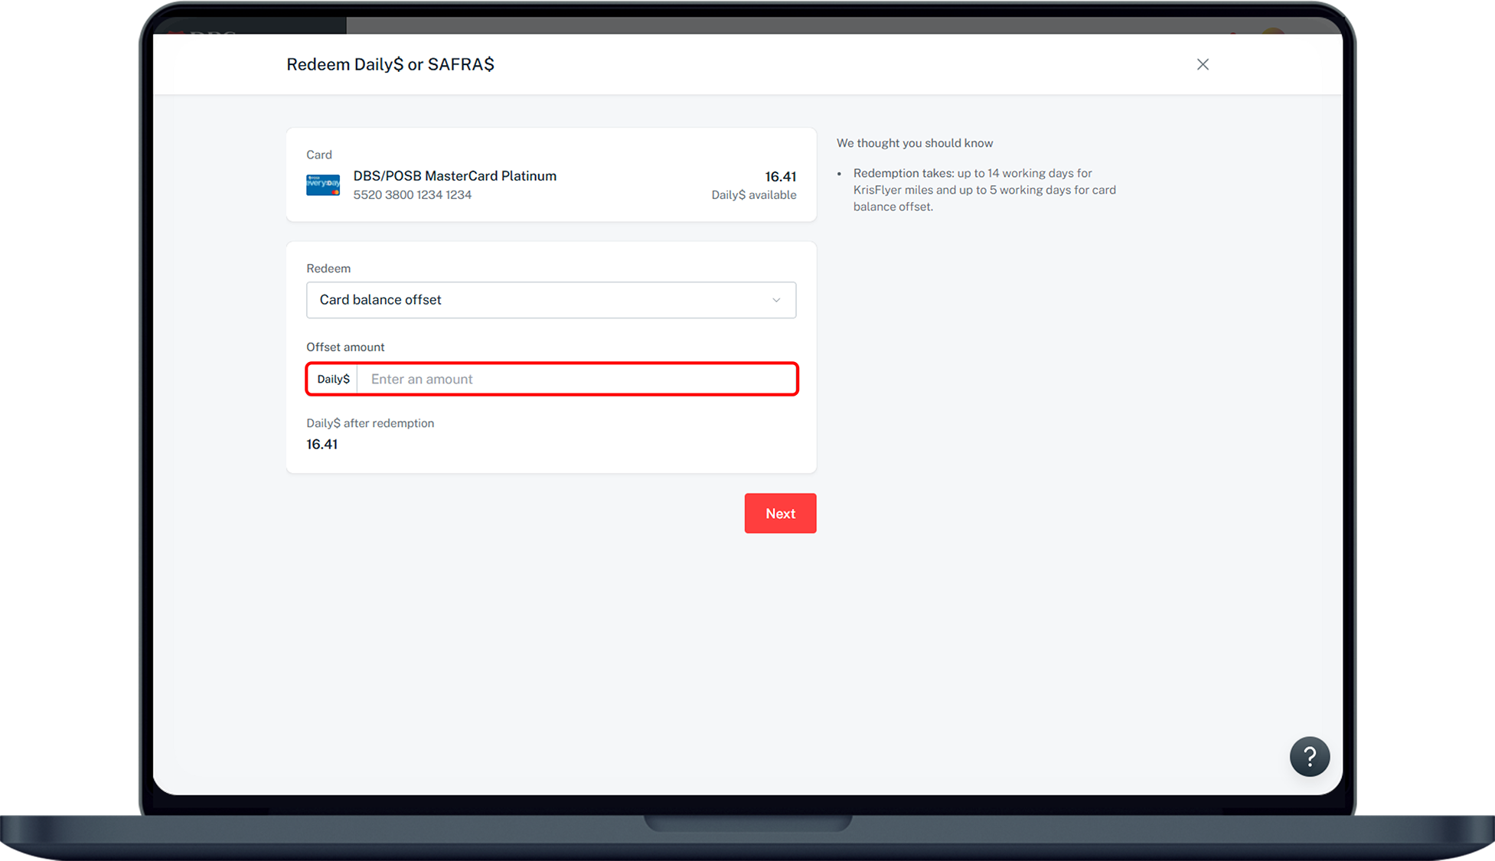The height and width of the screenshot is (861, 1495).
Task: Click the Daily$ after redemption label
Action: tap(370, 423)
